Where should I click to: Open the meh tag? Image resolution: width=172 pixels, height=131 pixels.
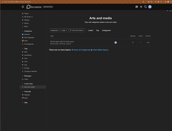click(x=26, y=62)
